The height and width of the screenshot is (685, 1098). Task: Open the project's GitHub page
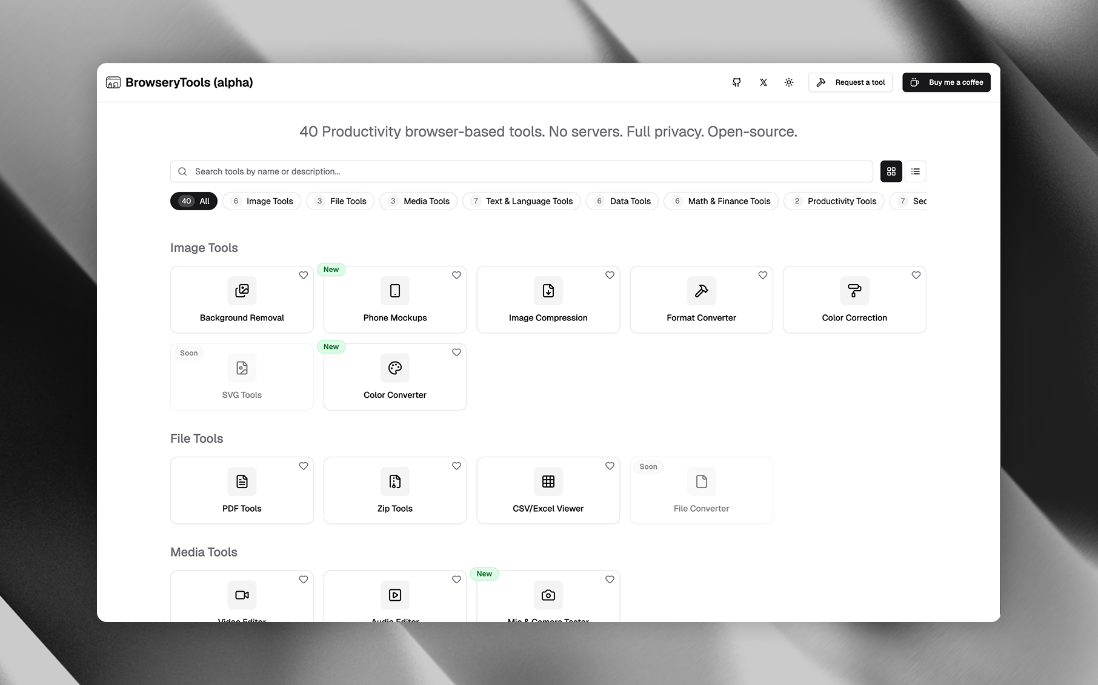(x=736, y=82)
